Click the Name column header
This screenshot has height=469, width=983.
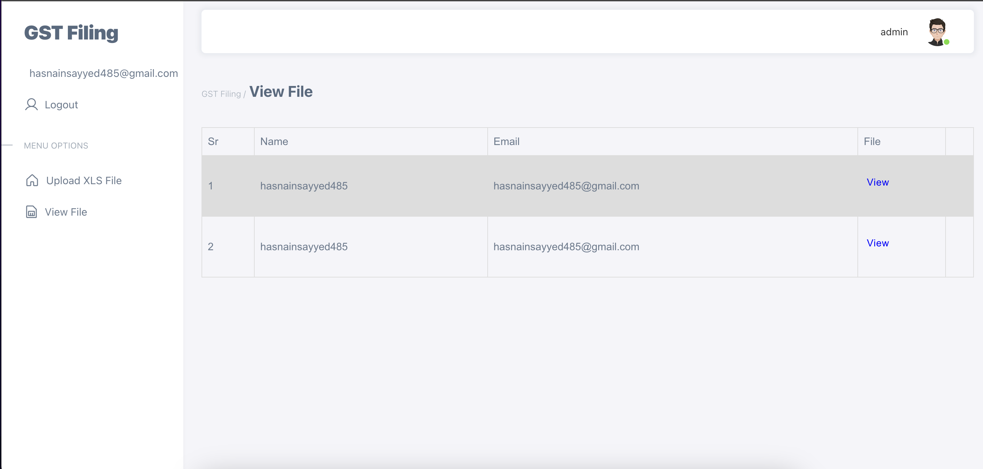pos(274,142)
